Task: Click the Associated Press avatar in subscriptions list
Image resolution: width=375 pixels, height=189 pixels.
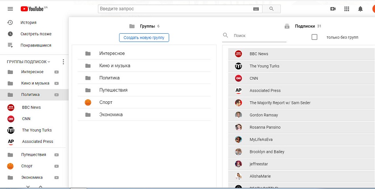Action: [238, 91]
